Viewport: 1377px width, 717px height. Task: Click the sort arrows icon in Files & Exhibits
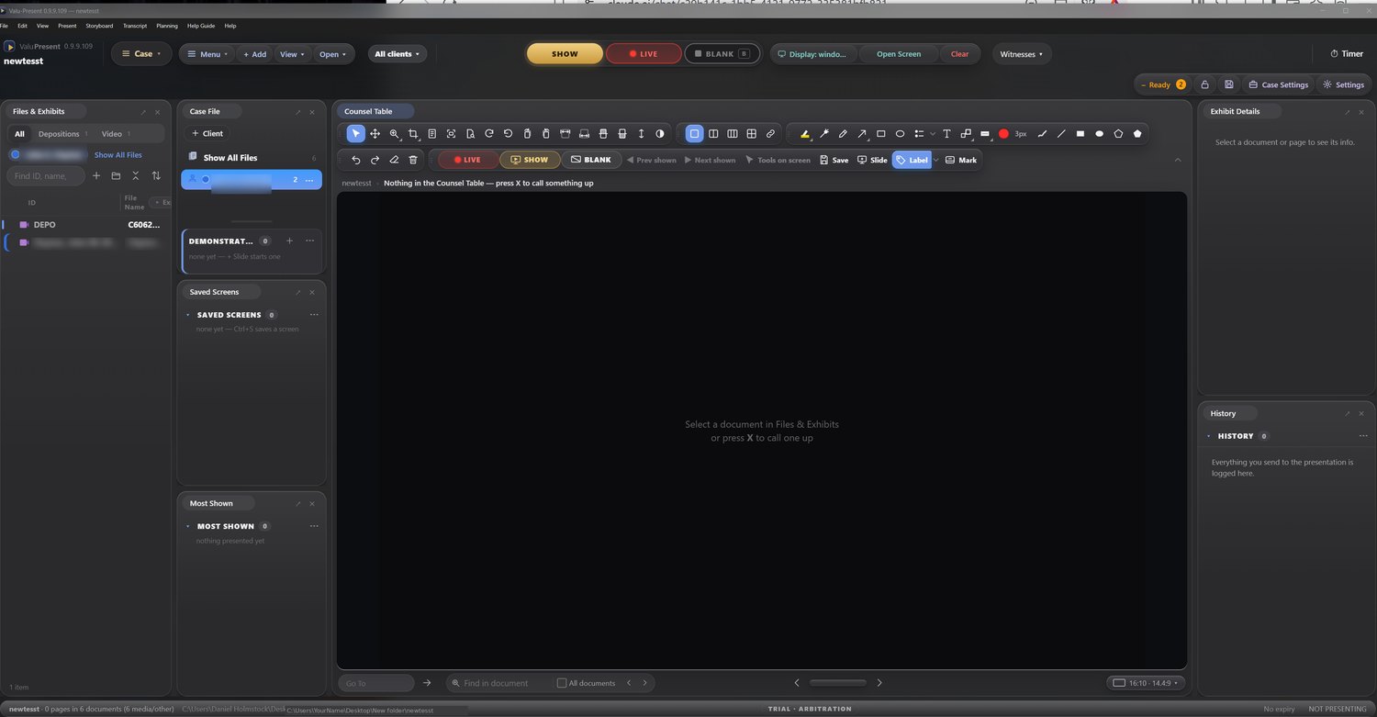tap(156, 175)
